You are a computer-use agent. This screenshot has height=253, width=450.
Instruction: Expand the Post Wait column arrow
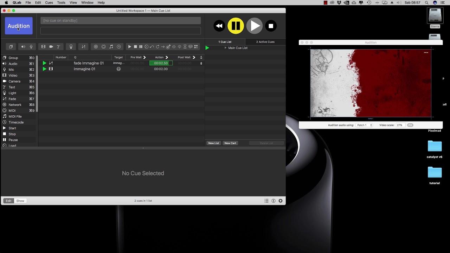click(x=194, y=57)
